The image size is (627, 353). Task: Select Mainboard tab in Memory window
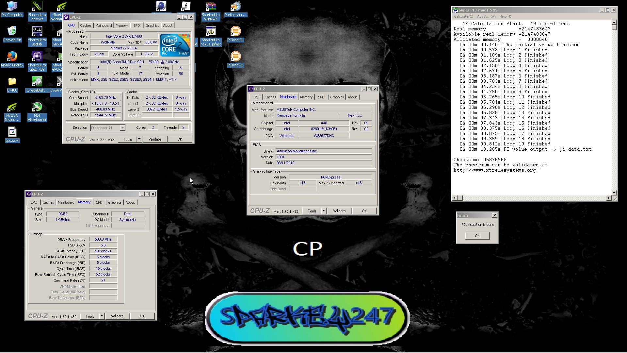66,202
